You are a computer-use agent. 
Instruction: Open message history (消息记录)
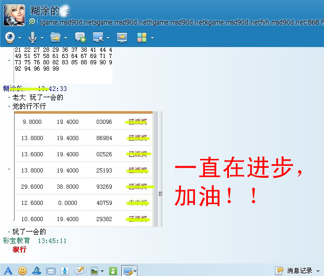click(x=299, y=271)
